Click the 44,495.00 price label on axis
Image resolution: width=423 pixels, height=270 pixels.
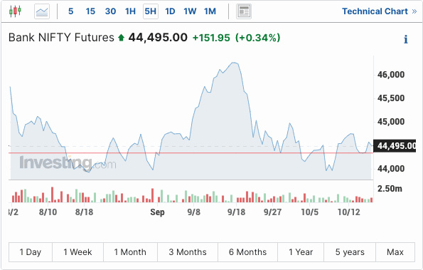click(x=395, y=146)
